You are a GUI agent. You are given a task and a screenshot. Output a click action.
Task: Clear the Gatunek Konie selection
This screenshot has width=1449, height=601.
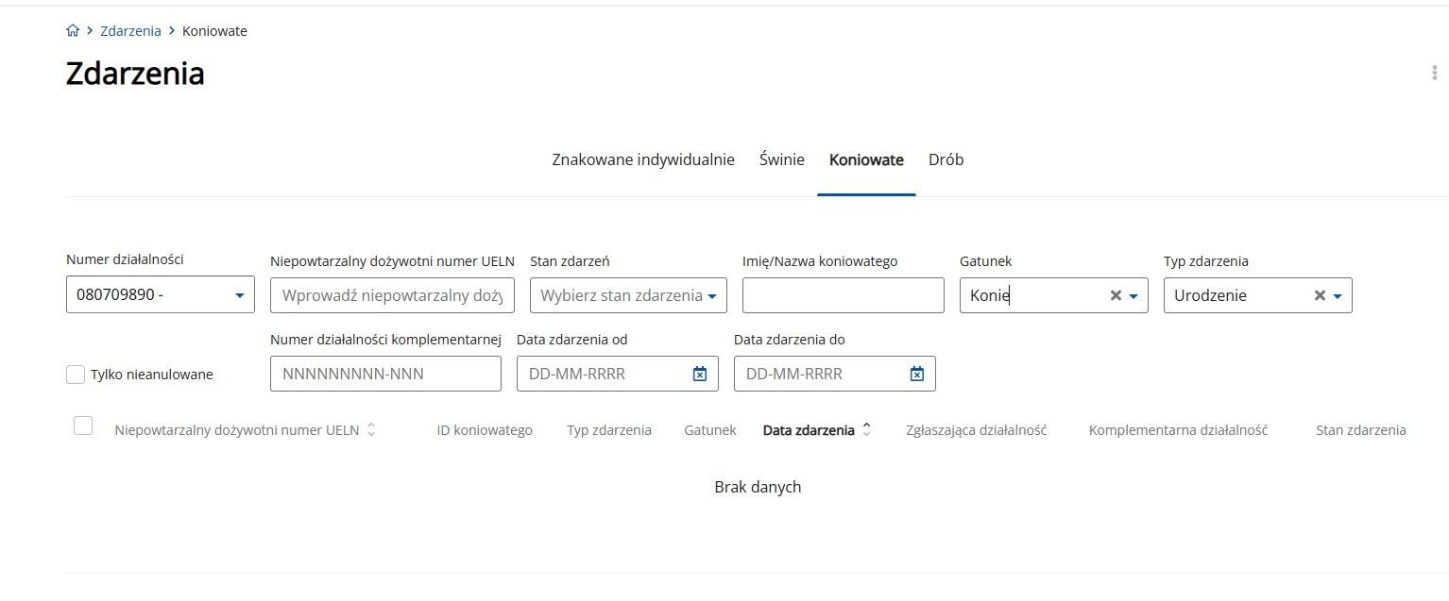click(x=1115, y=295)
